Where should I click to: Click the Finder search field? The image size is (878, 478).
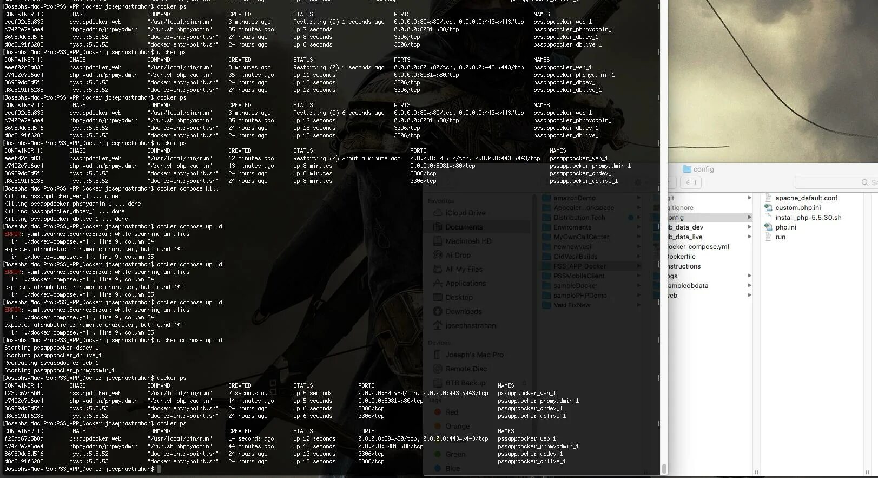pos(836,182)
